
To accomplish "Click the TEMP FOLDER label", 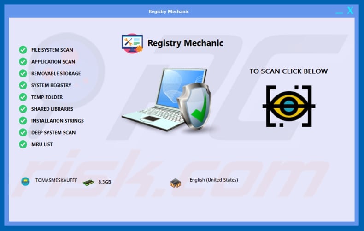I will (47, 97).
